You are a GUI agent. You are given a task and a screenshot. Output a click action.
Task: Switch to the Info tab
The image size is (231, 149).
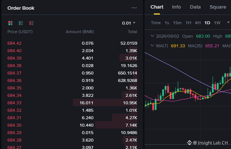[176, 7]
